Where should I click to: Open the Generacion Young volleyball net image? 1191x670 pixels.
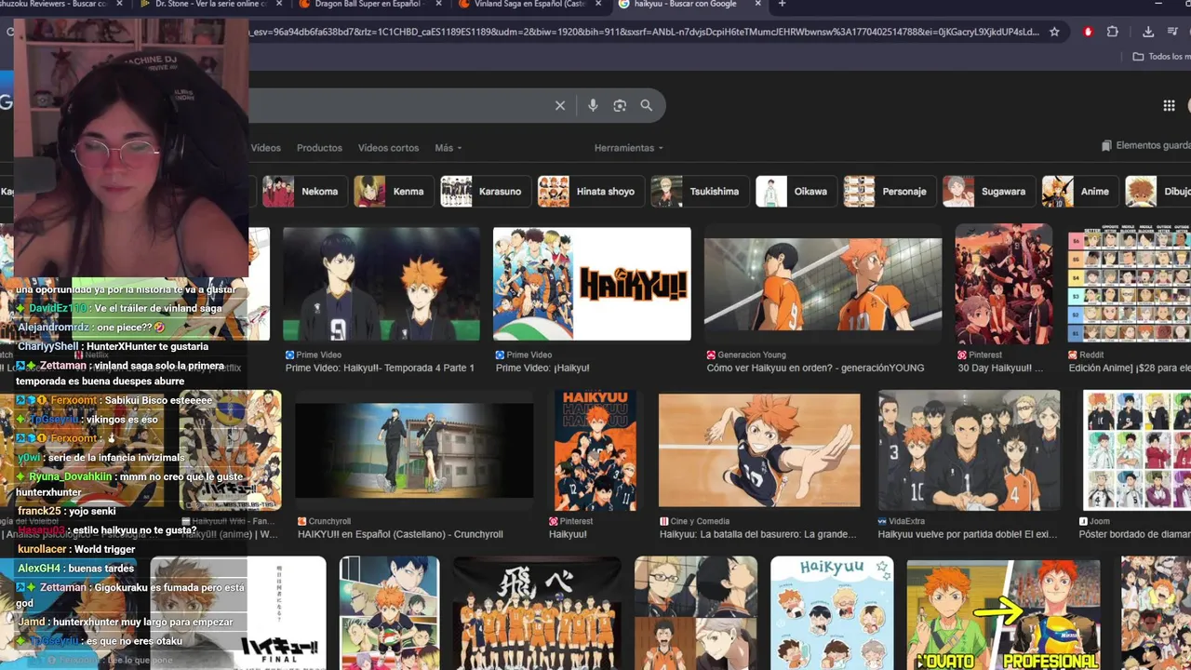823,284
